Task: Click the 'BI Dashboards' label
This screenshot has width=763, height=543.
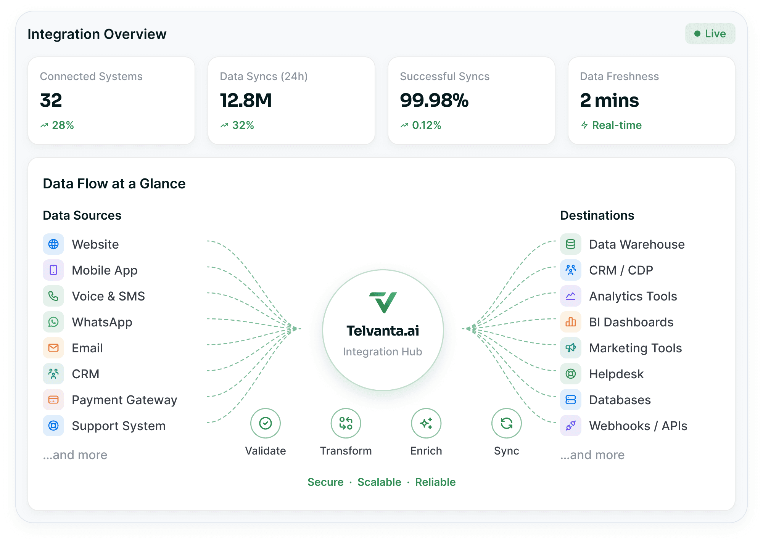Action: [x=631, y=322]
